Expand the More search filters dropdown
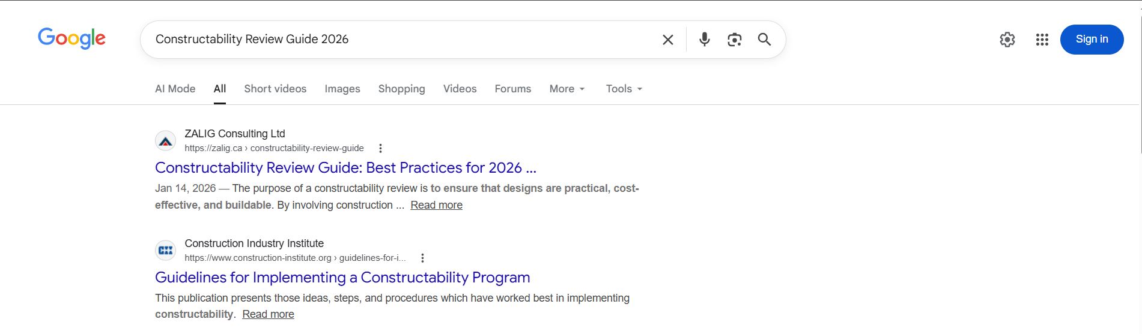Screen dimensions: 1142x334 (566, 89)
